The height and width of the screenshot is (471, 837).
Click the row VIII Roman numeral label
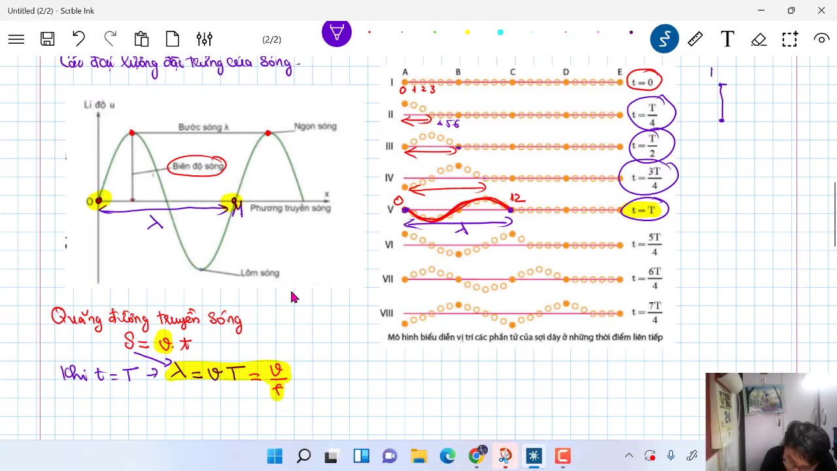click(x=386, y=313)
